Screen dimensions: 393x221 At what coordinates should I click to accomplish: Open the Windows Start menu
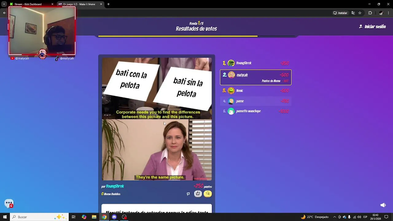coord(5,217)
